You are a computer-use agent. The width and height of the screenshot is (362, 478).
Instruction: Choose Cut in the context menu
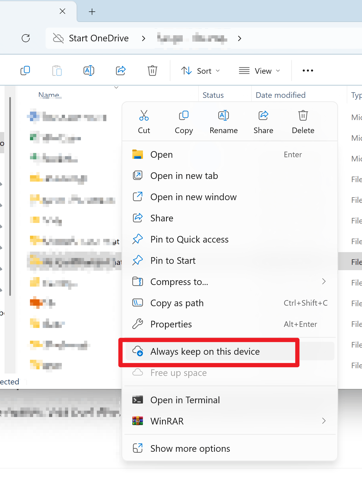coord(144,122)
